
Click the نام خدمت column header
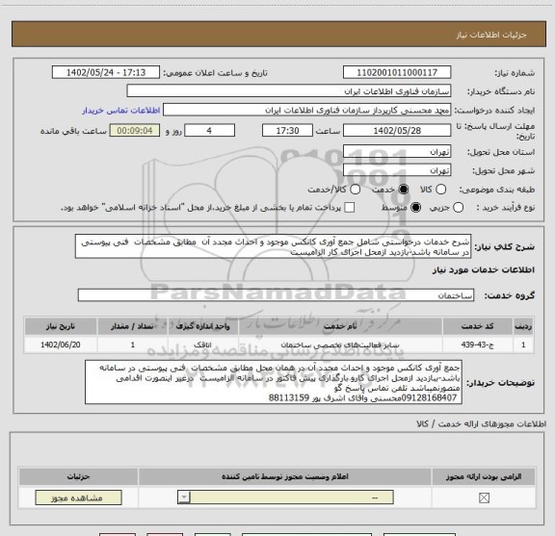point(340,326)
